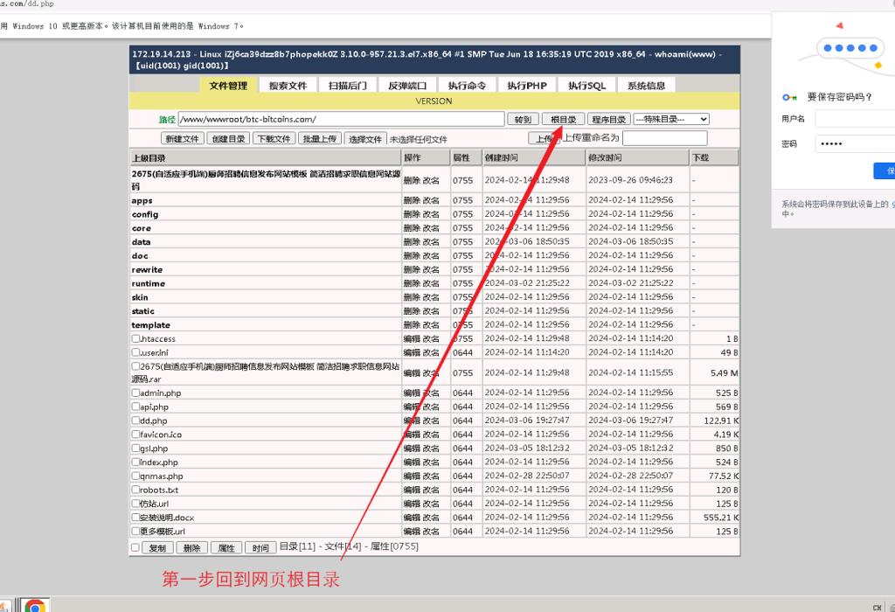This screenshot has height=612, width=895.
Task: Open the config folder link
Action: tap(145, 214)
